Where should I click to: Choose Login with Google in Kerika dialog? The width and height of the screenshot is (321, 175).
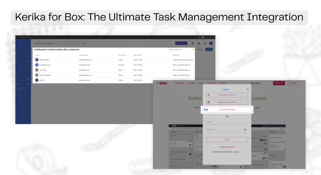pyautogui.click(x=227, y=95)
